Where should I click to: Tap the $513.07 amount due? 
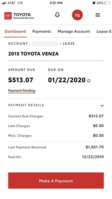tap(21, 80)
